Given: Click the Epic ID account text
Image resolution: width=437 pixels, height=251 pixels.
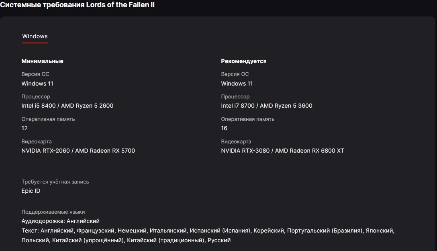Looking at the screenshot, I should [x=31, y=191].
